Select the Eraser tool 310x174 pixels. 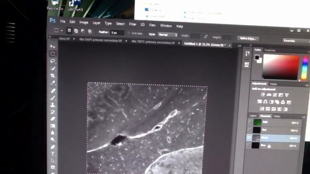coord(53,119)
